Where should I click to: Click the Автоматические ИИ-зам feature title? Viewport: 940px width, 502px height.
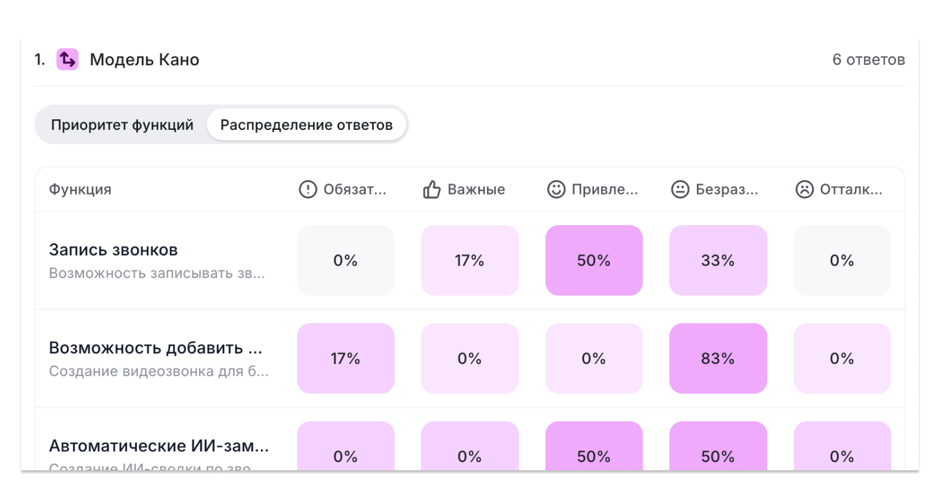tap(159, 446)
